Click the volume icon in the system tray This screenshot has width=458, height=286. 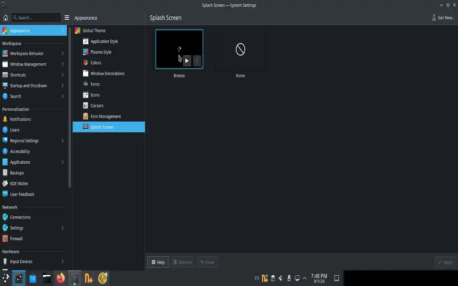[281, 278]
